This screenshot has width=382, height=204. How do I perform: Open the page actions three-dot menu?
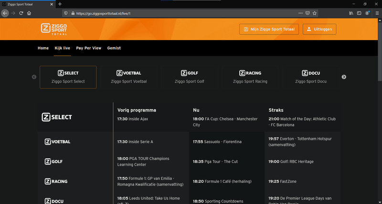[301, 13]
